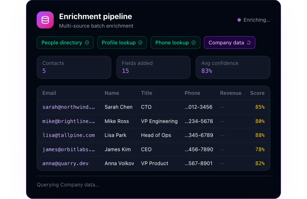The height and width of the screenshot is (199, 307).
Task: Select the Profile lookup source chip
Action: tap(122, 42)
